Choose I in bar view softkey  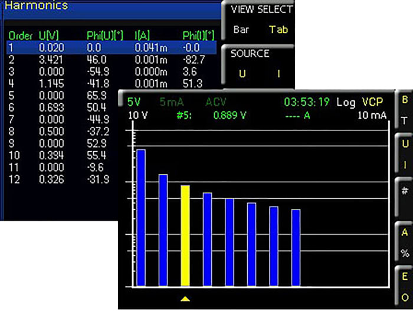point(405,165)
